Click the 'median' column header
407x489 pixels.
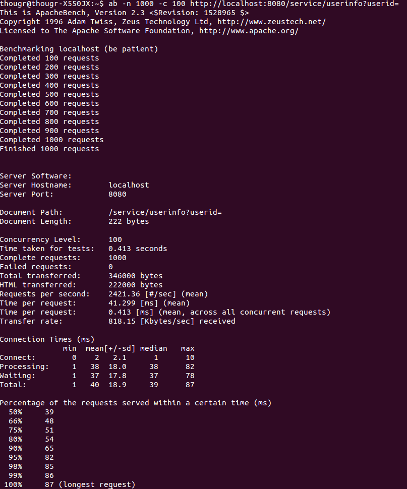coord(154,348)
